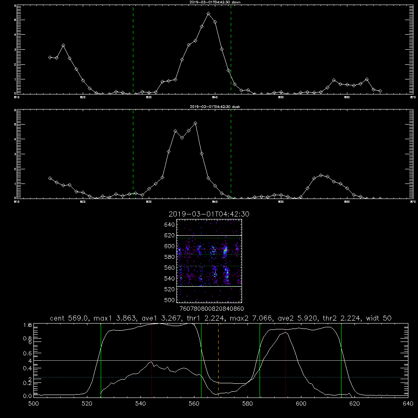This screenshot has width=418, height=418.
Task: Click the left green dashed line in dusk plot
Action: (x=133, y=154)
